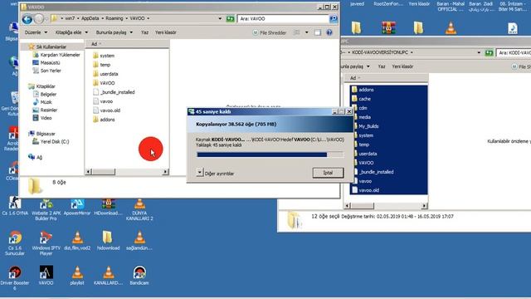Open 'hdownload' folder on desktop
Image resolution: width=531 pixels, height=299 pixels.
(x=108, y=240)
